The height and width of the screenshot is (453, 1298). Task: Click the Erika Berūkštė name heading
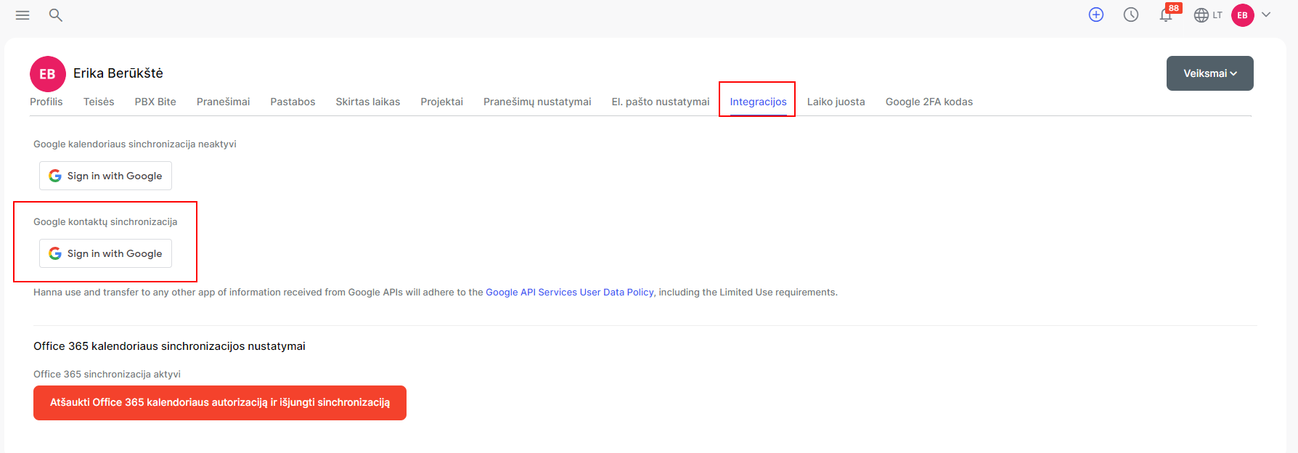point(118,73)
